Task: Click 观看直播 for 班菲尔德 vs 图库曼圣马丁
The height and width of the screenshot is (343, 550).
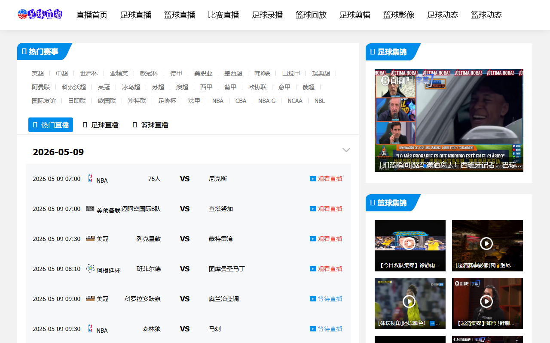Action: (x=330, y=269)
